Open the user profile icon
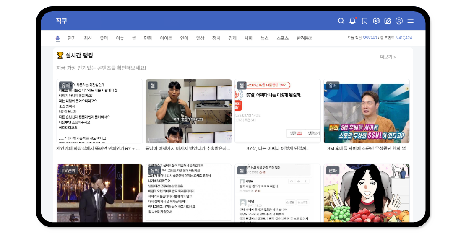453x236 pixels. [399, 21]
